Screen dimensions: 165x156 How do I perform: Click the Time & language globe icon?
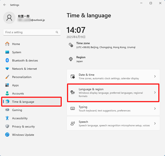point(7,102)
